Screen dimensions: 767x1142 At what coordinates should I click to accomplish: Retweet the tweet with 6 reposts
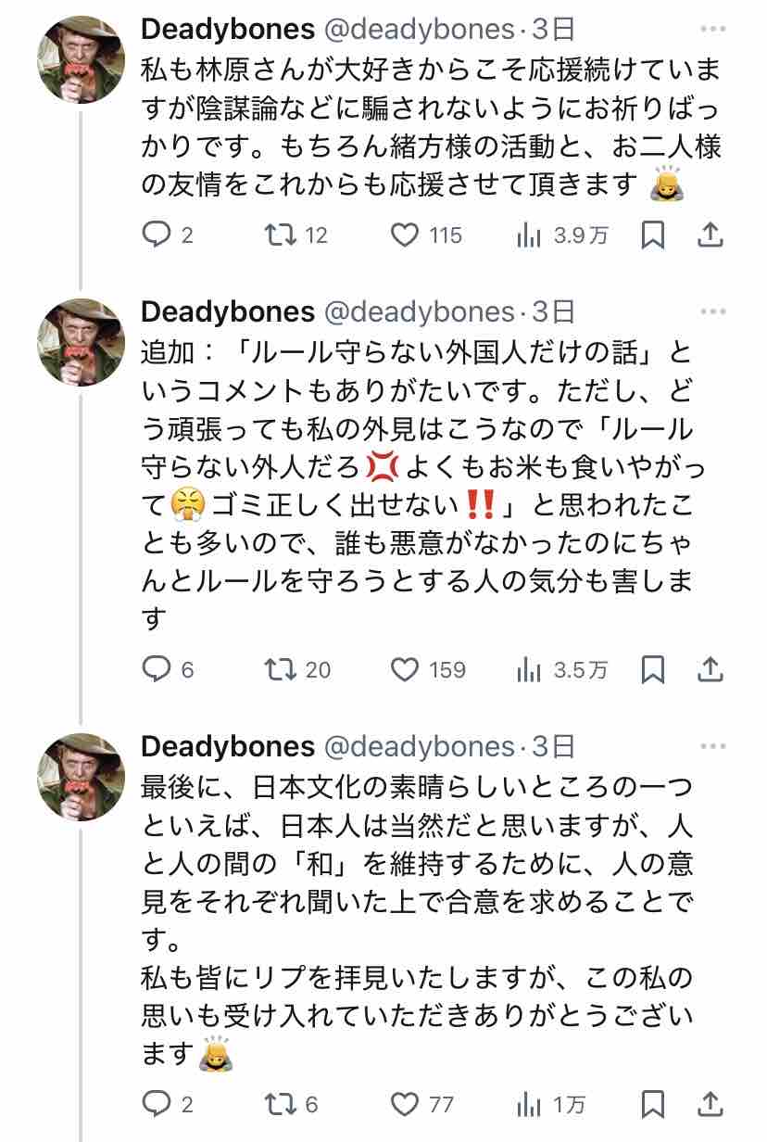pos(279,1104)
